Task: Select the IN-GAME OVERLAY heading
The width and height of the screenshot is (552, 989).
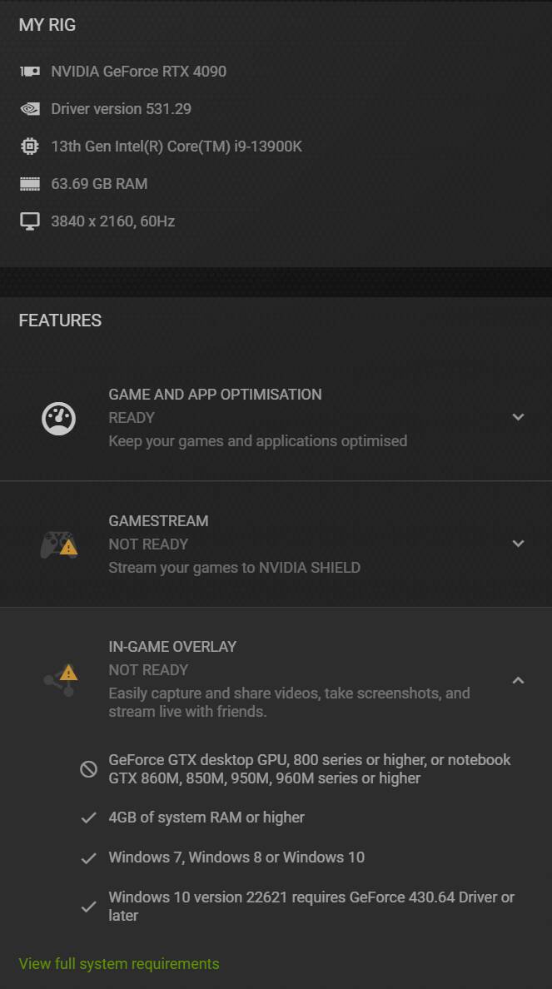Action: tap(172, 647)
